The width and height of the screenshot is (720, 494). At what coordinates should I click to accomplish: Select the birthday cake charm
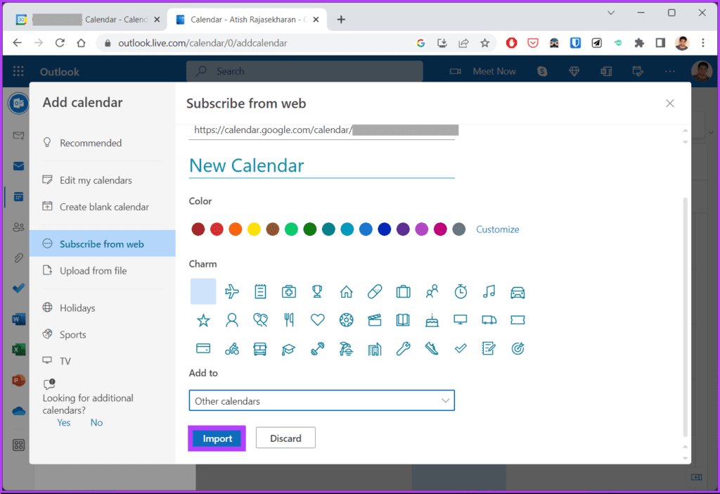click(x=432, y=320)
